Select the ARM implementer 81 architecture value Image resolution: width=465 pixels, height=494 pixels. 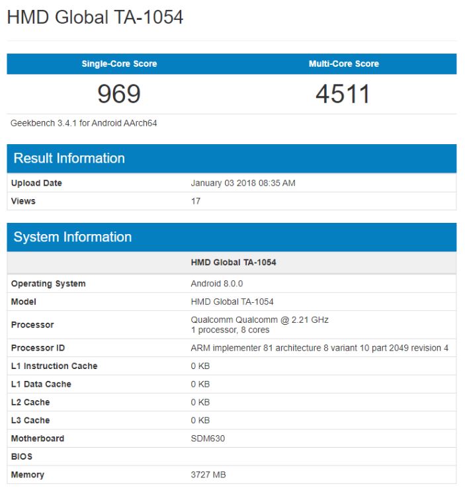pyautogui.click(x=319, y=348)
